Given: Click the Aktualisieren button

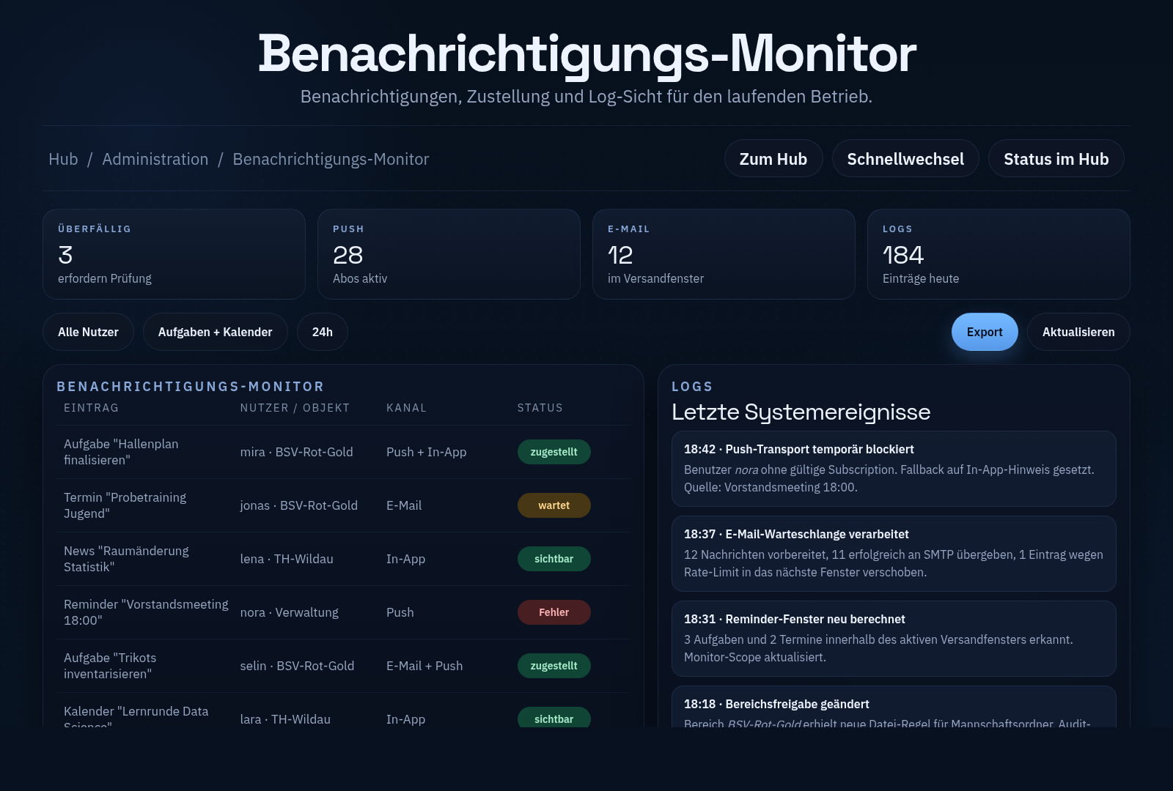Looking at the screenshot, I should click(1078, 332).
